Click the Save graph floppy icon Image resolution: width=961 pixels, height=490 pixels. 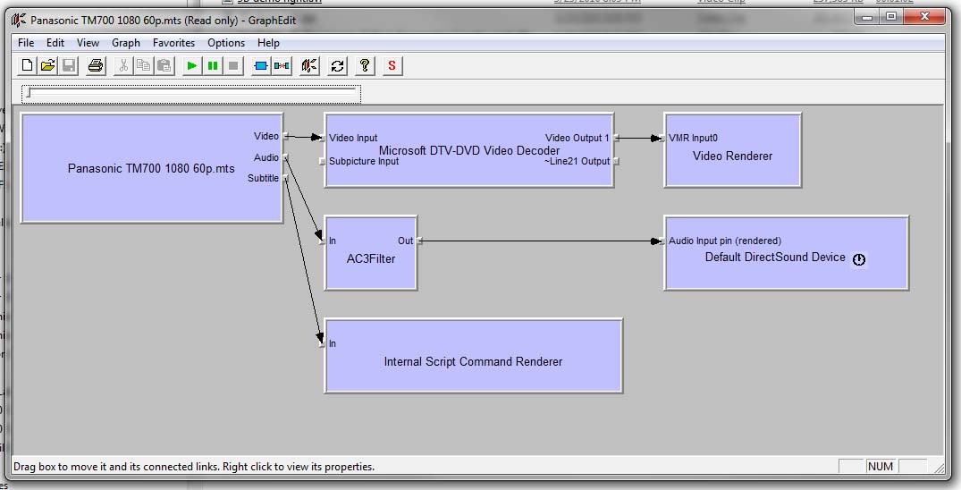[69, 65]
